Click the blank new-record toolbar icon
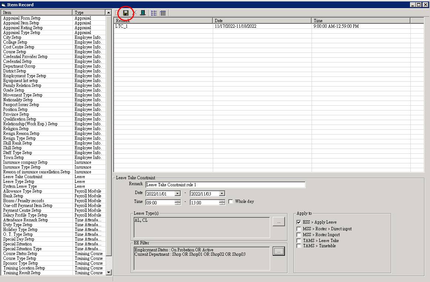The image size is (430, 282). (x=118, y=13)
